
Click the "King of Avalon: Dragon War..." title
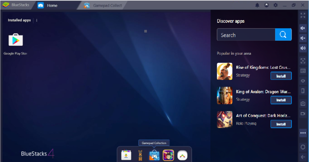point(263,92)
